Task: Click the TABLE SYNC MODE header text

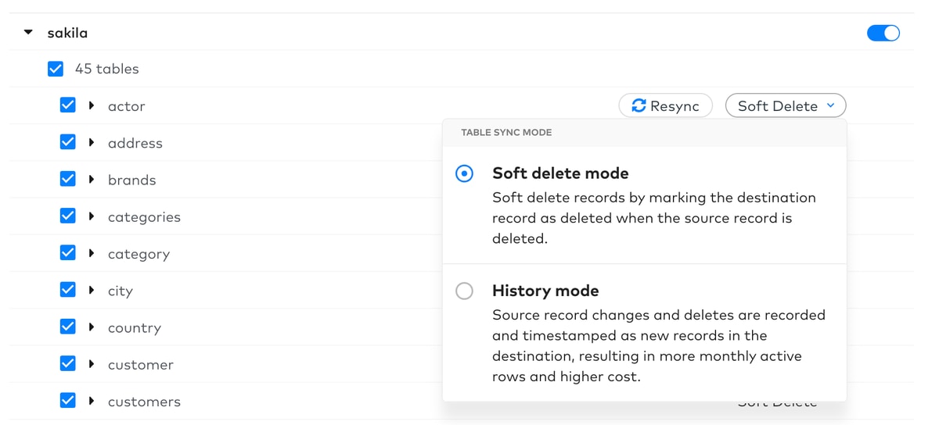Action: [x=506, y=133]
